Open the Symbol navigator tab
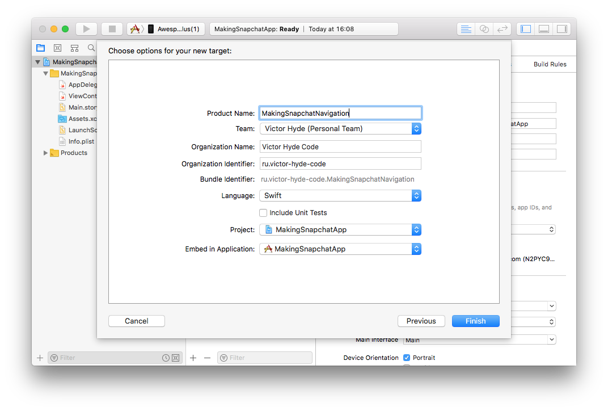 [x=74, y=48]
